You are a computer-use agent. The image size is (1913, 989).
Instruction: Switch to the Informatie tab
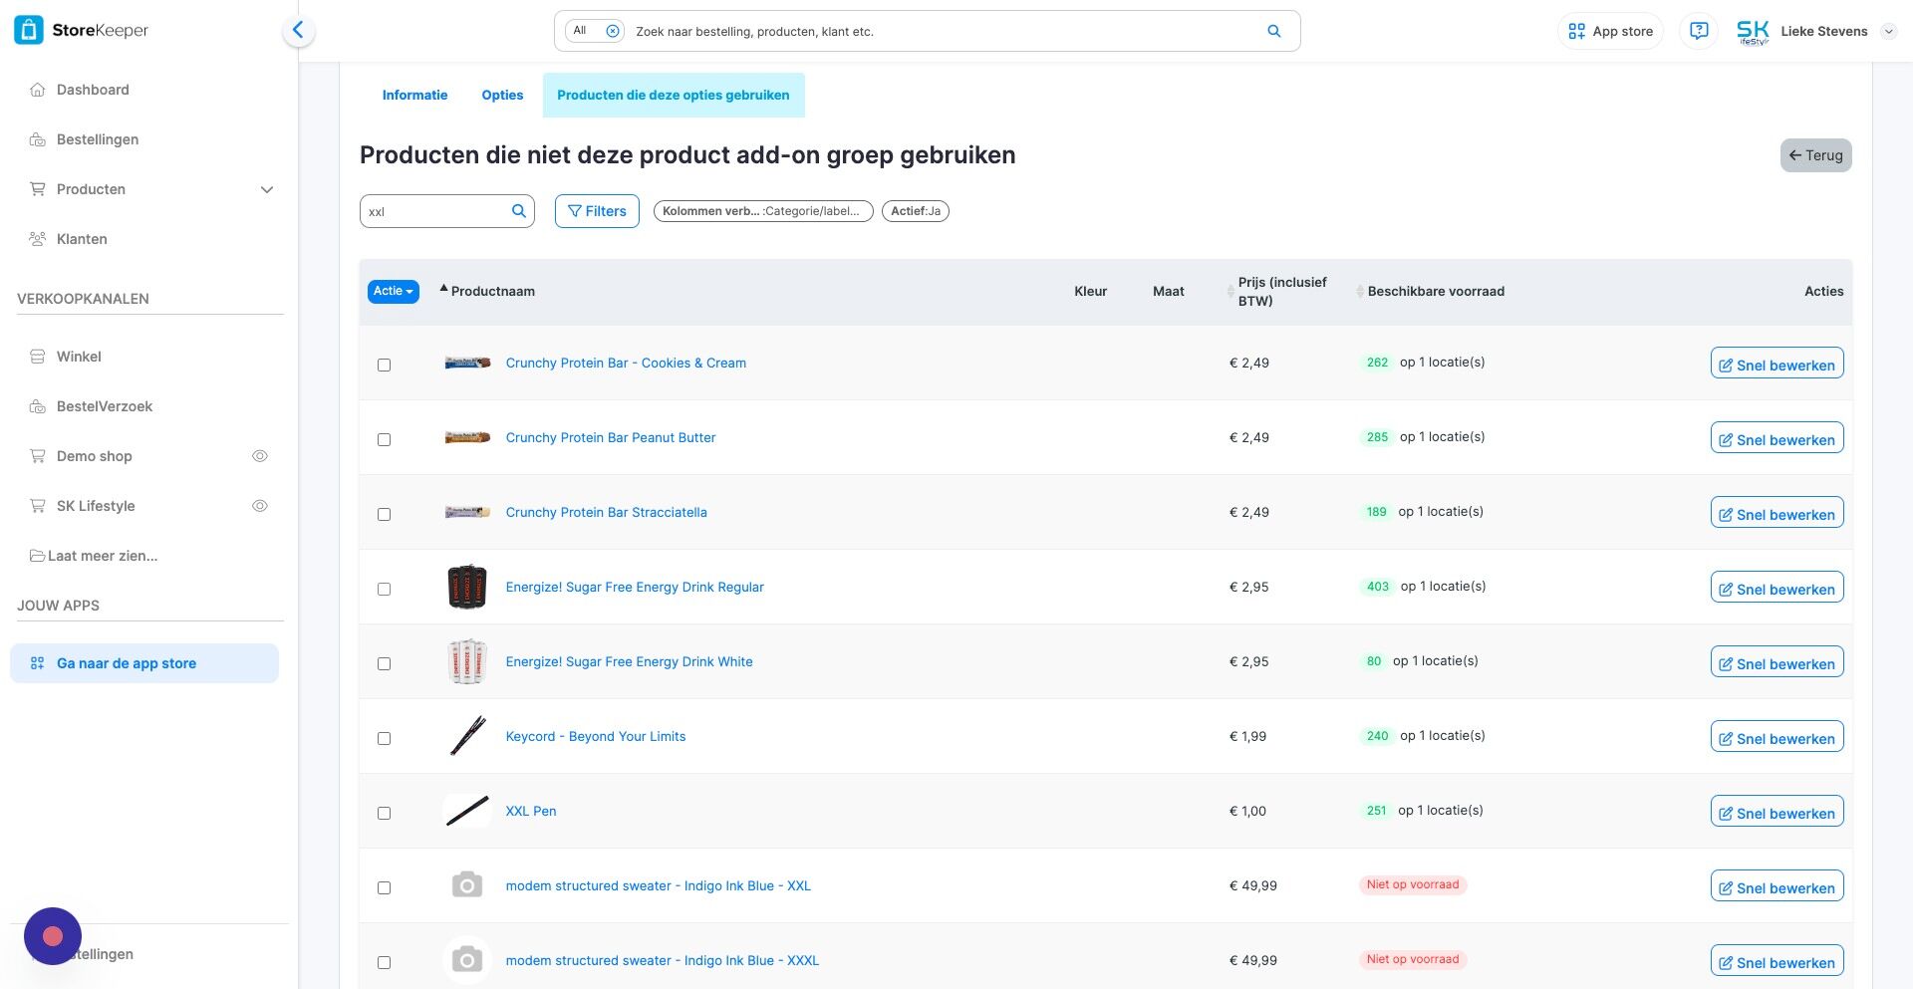[414, 96]
